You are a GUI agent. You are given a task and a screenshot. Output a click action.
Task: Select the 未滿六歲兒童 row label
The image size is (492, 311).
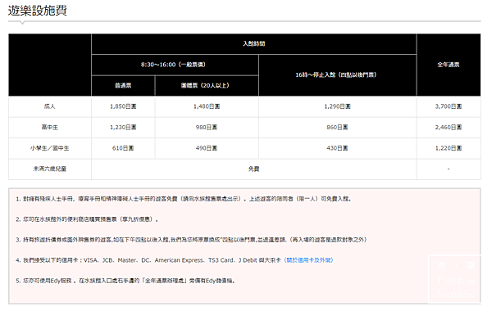tap(49, 169)
